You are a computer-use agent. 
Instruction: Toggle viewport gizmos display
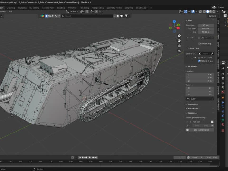tap(186, 12)
